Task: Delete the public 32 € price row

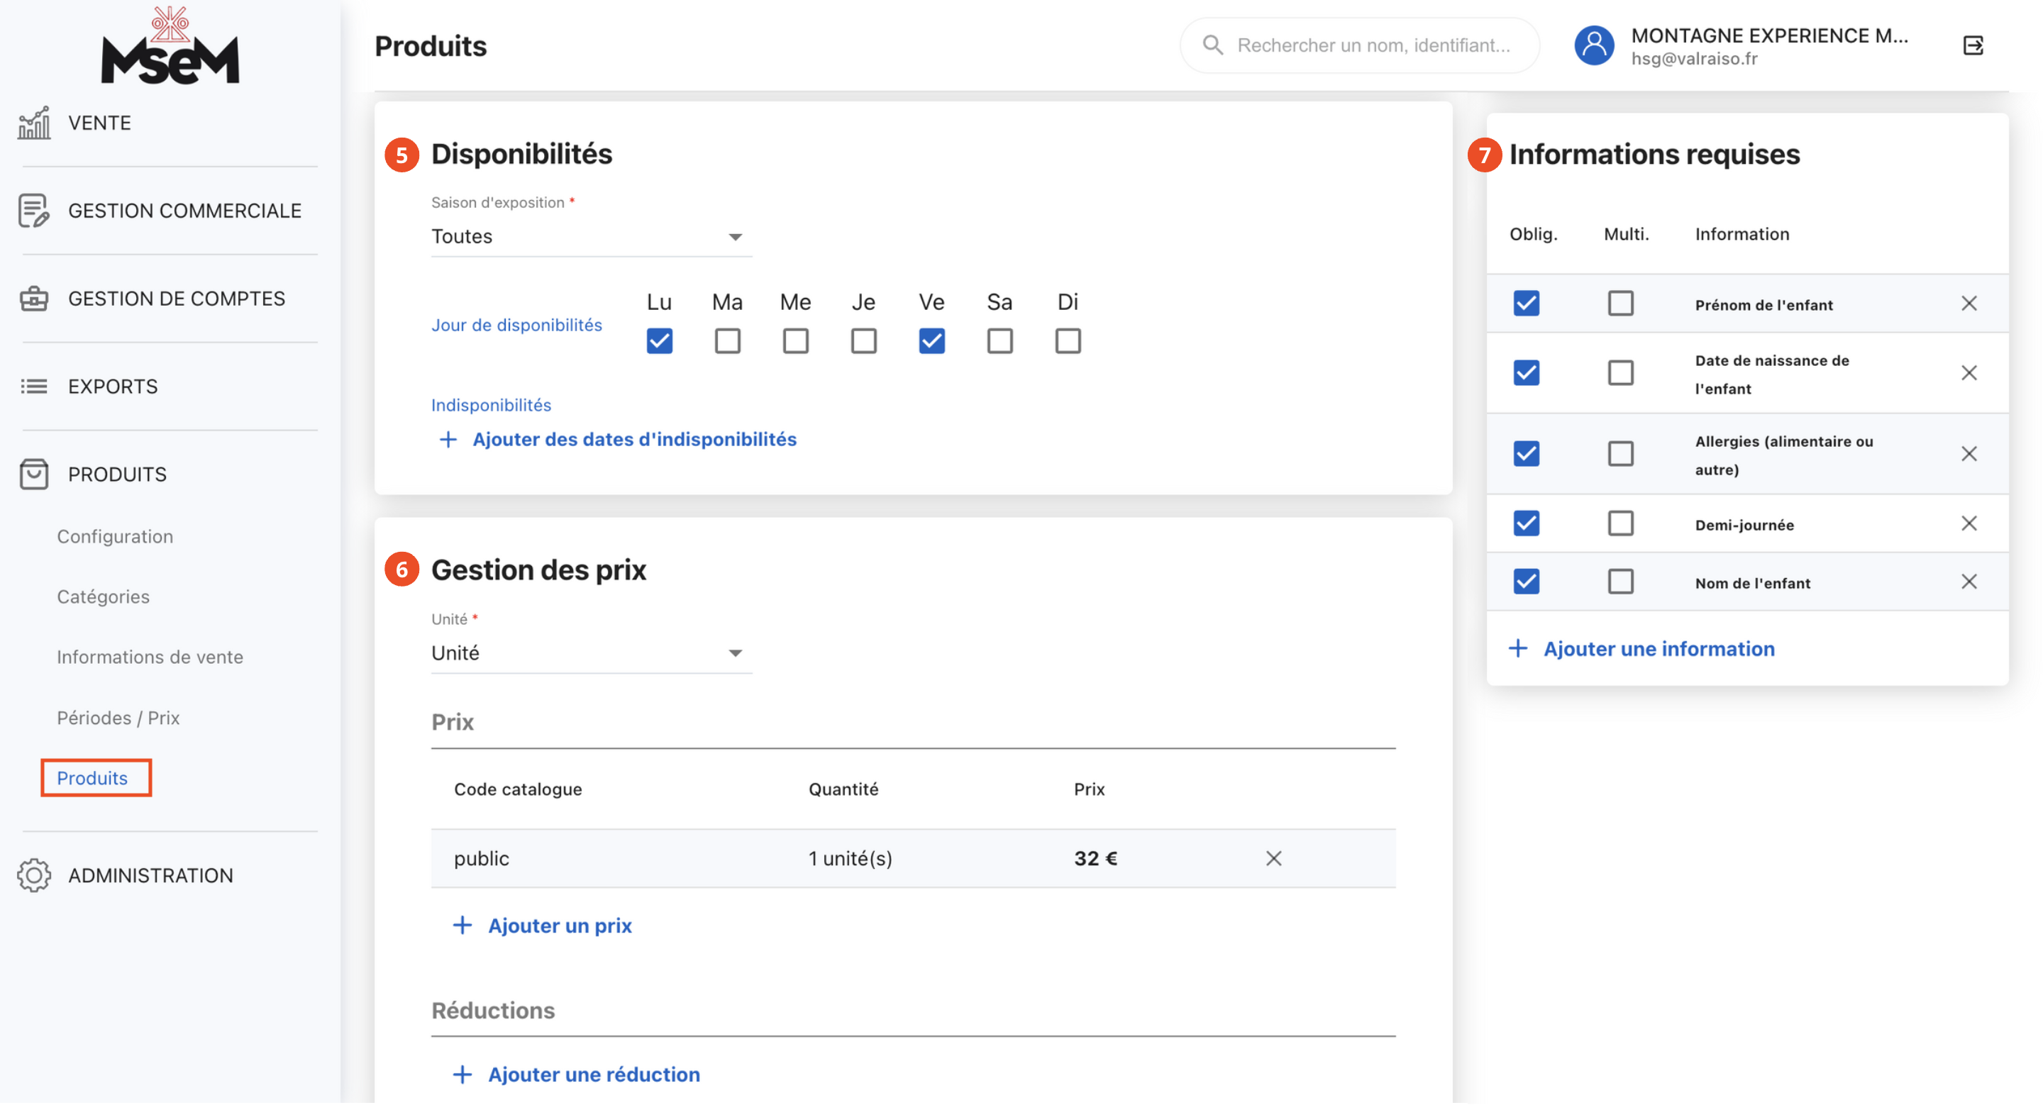Action: [x=1273, y=858]
